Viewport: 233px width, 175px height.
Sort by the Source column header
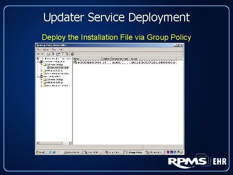[x=153, y=59]
